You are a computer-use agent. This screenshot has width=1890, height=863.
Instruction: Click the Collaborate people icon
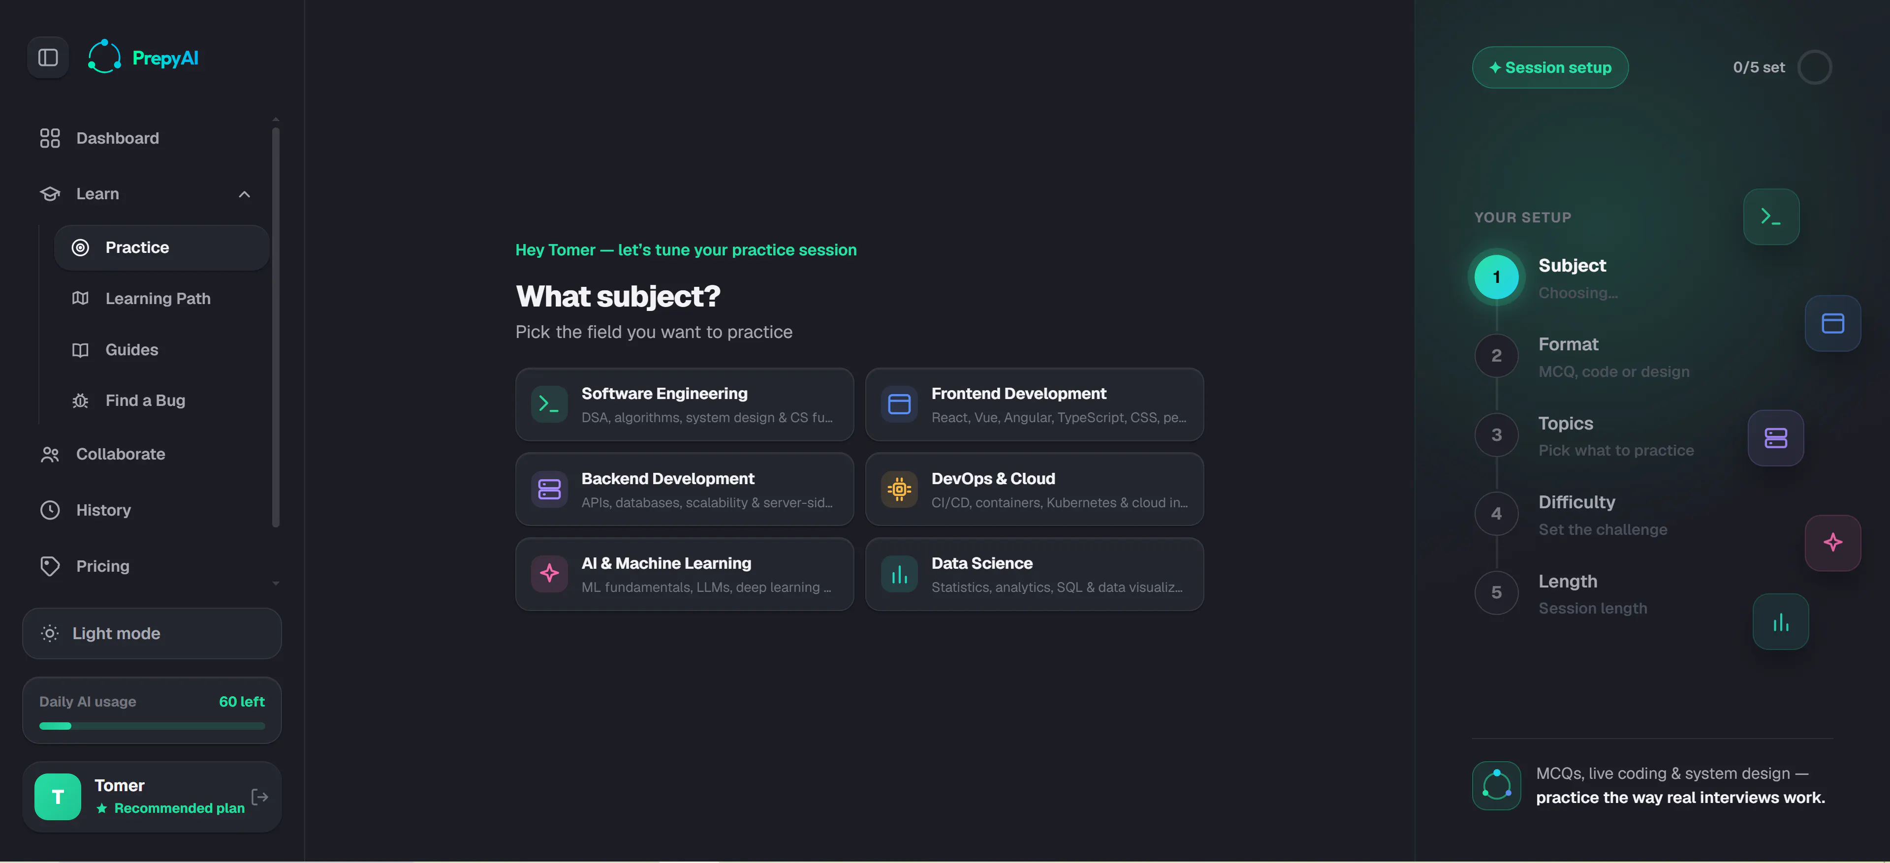[50, 455]
